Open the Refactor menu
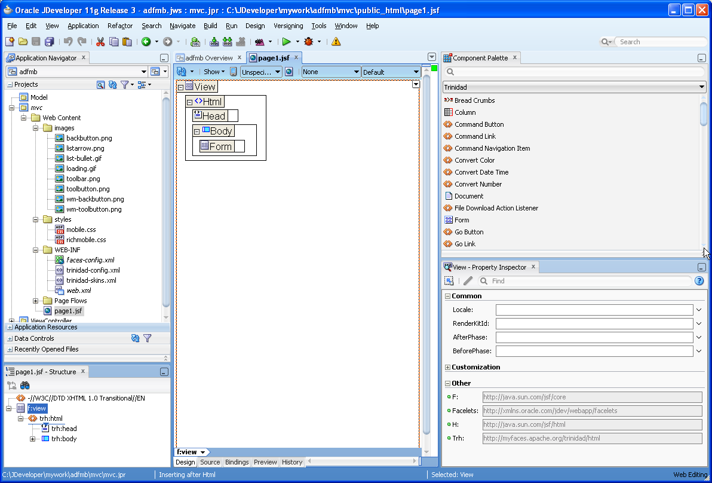The width and height of the screenshot is (712, 483). point(120,26)
